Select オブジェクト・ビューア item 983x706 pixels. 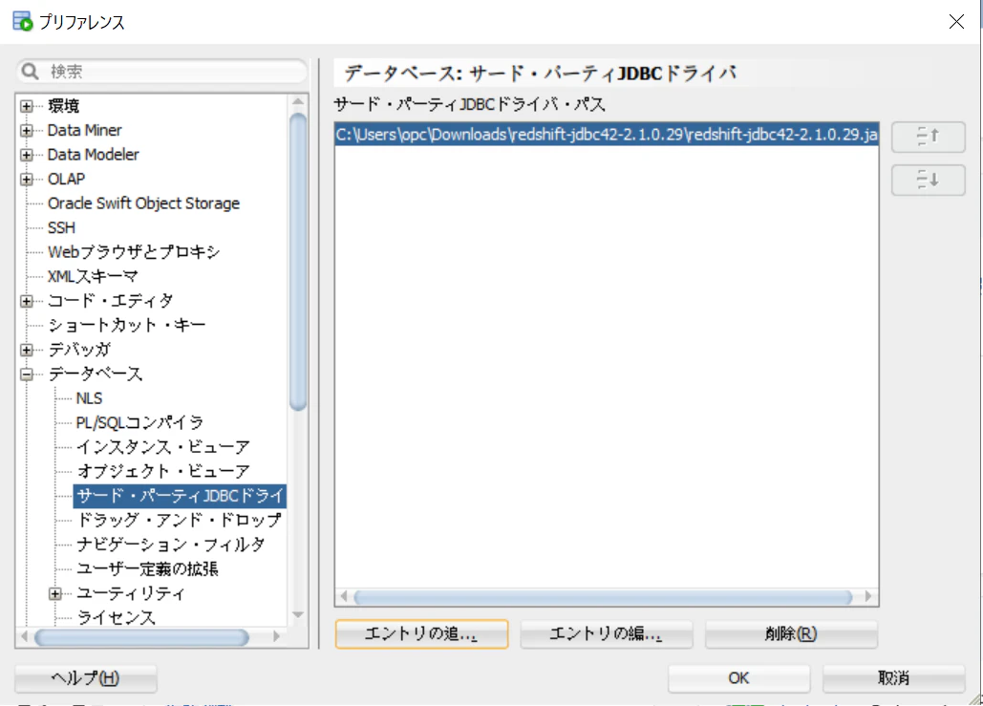click(x=163, y=472)
